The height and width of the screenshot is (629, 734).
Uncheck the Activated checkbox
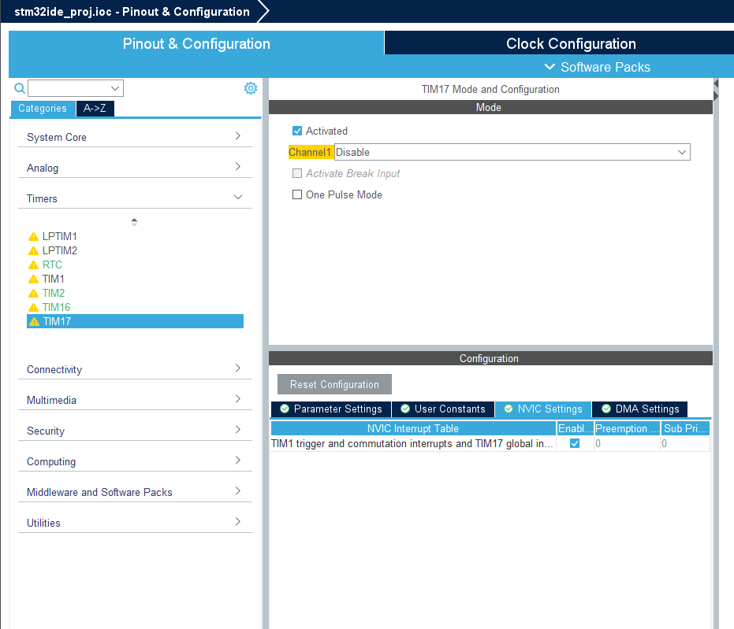pyautogui.click(x=297, y=131)
